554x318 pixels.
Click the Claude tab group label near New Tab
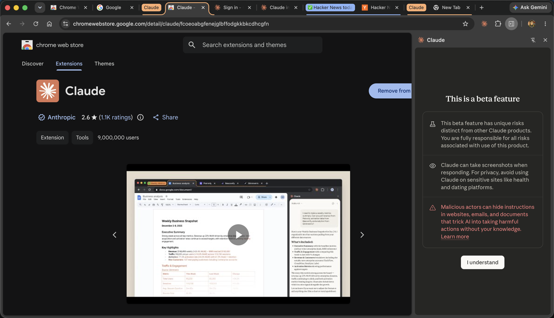pyautogui.click(x=416, y=8)
